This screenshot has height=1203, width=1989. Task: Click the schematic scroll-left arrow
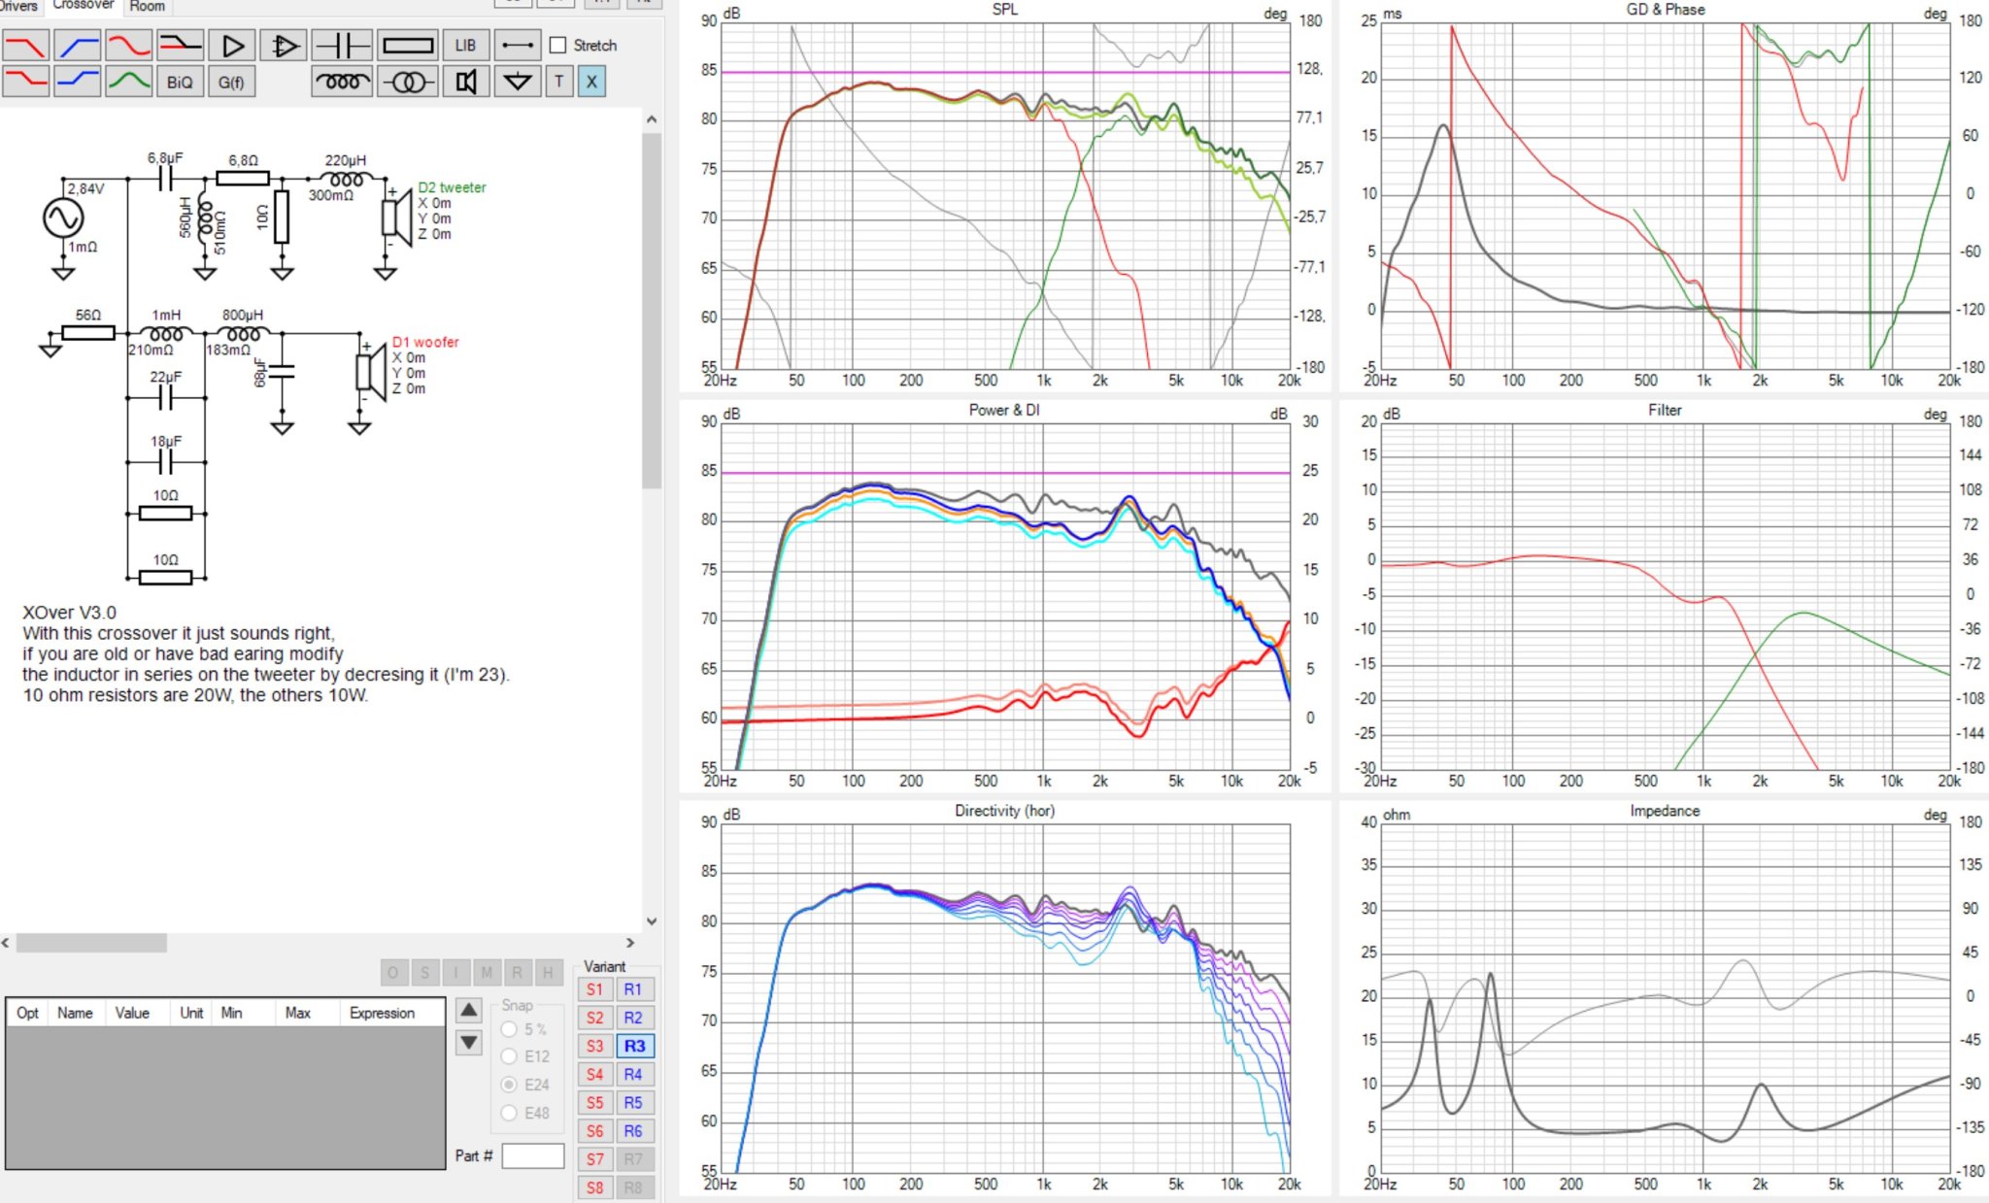click(6, 943)
